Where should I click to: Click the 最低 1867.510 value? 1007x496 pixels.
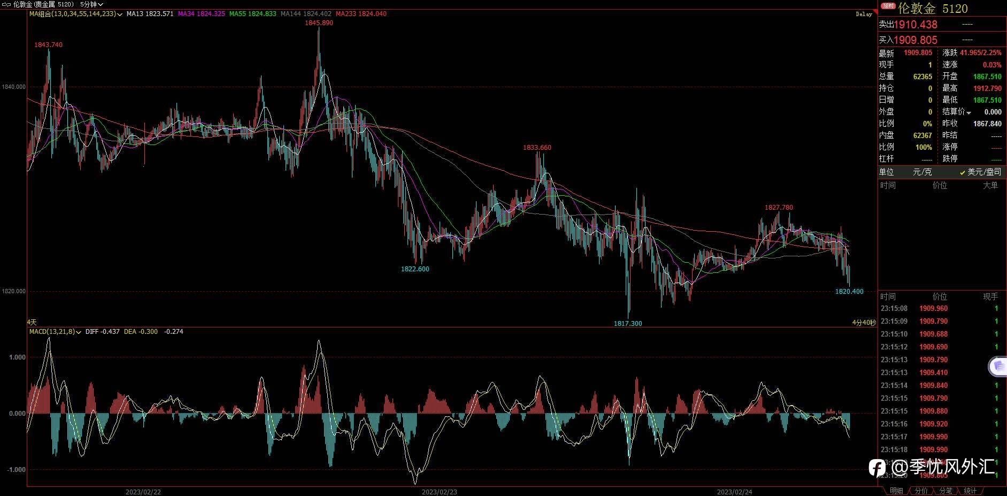pyautogui.click(x=987, y=100)
